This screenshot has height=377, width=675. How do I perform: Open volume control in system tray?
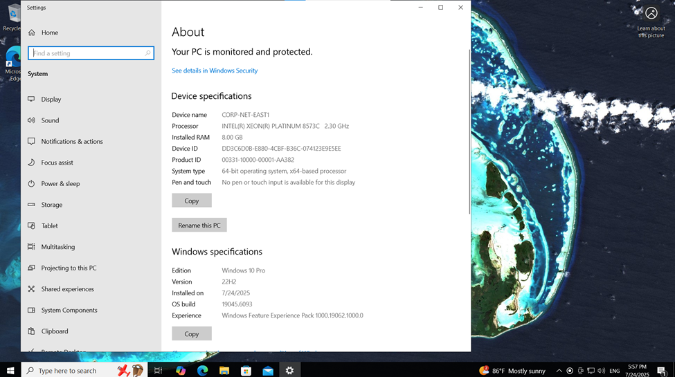coord(602,371)
